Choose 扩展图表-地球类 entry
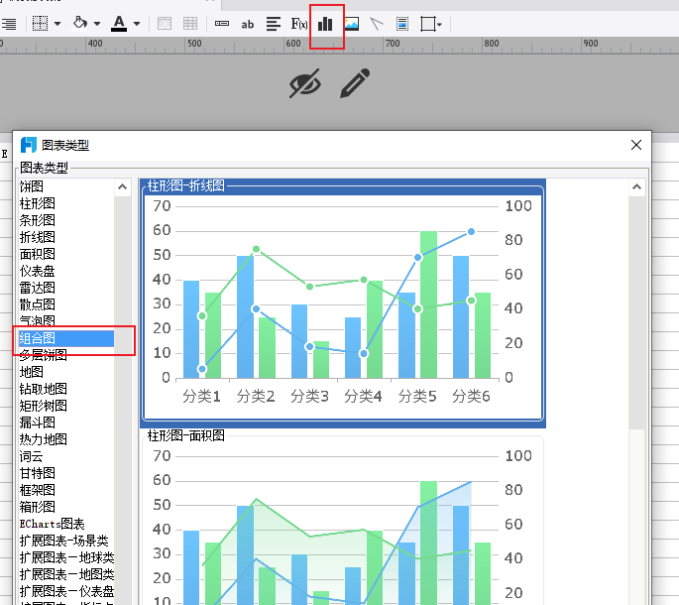679x605 pixels. (65, 558)
